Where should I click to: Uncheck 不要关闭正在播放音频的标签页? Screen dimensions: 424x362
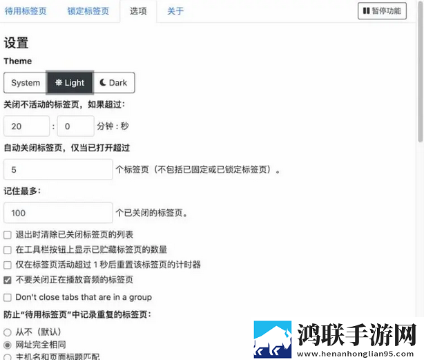tap(8, 280)
